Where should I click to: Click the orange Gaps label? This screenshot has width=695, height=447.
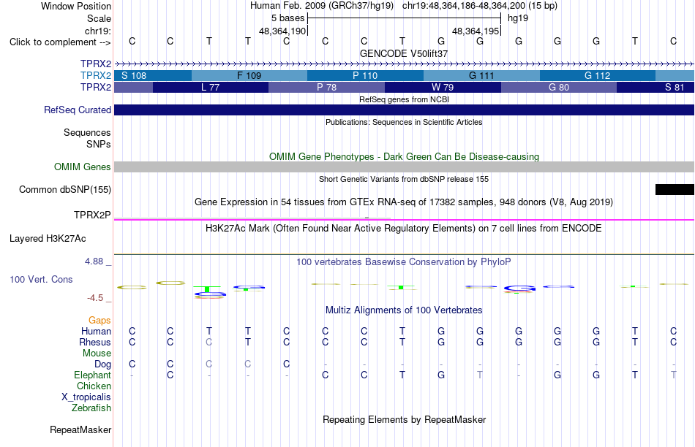click(x=99, y=321)
